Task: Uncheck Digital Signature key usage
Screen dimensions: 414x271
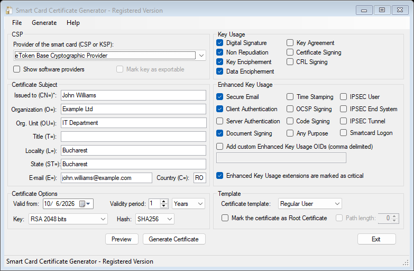Action: [x=219, y=43]
